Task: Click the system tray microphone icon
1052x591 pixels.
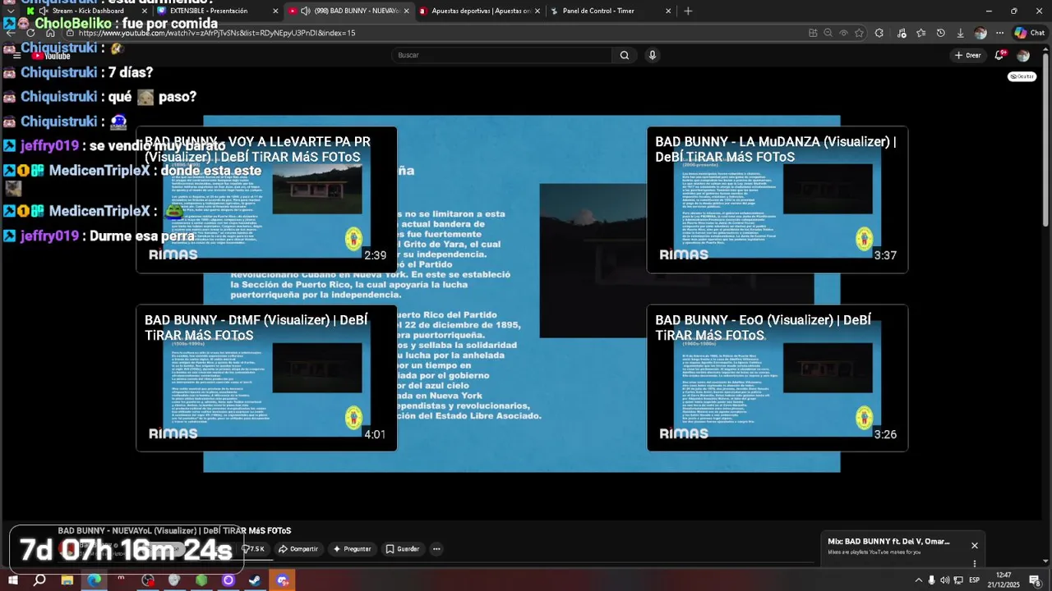Action: point(931,580)
